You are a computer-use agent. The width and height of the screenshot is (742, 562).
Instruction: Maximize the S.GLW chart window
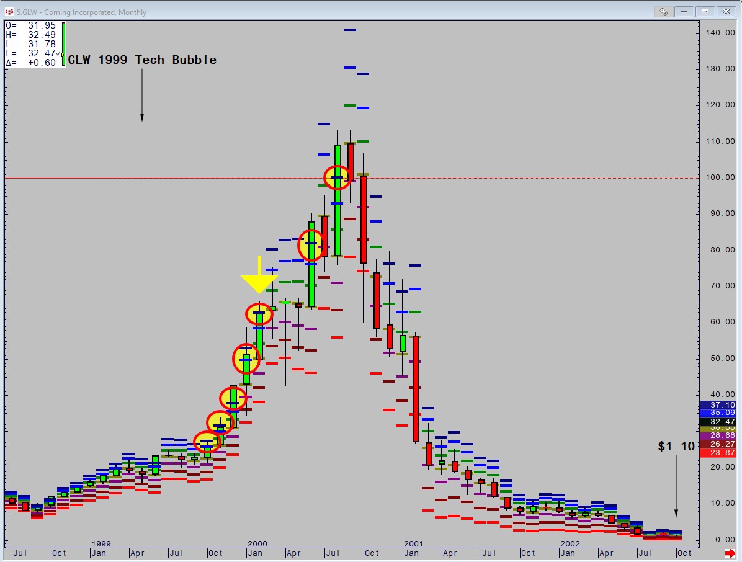705,12
